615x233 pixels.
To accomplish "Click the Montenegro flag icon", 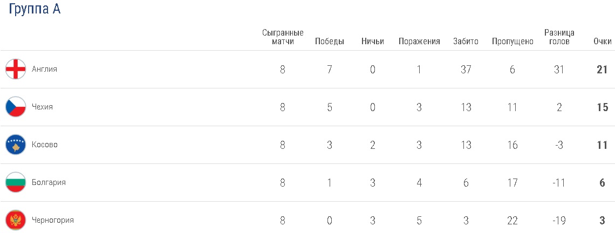I will click(16, 220).
